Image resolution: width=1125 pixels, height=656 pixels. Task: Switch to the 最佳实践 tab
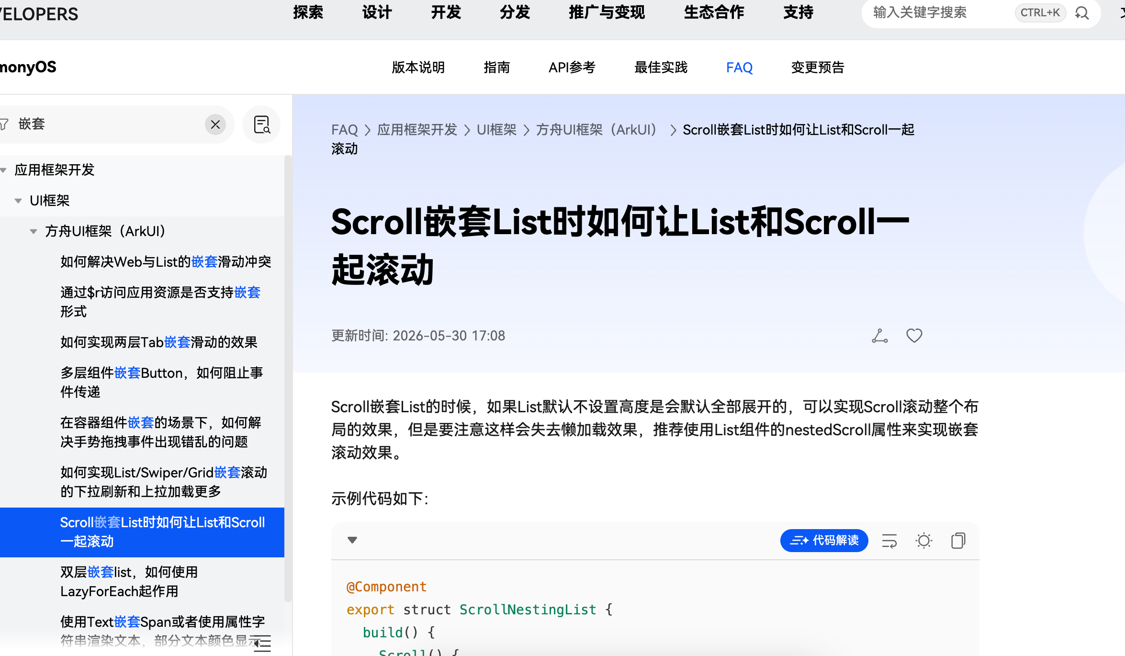point(661,68)
